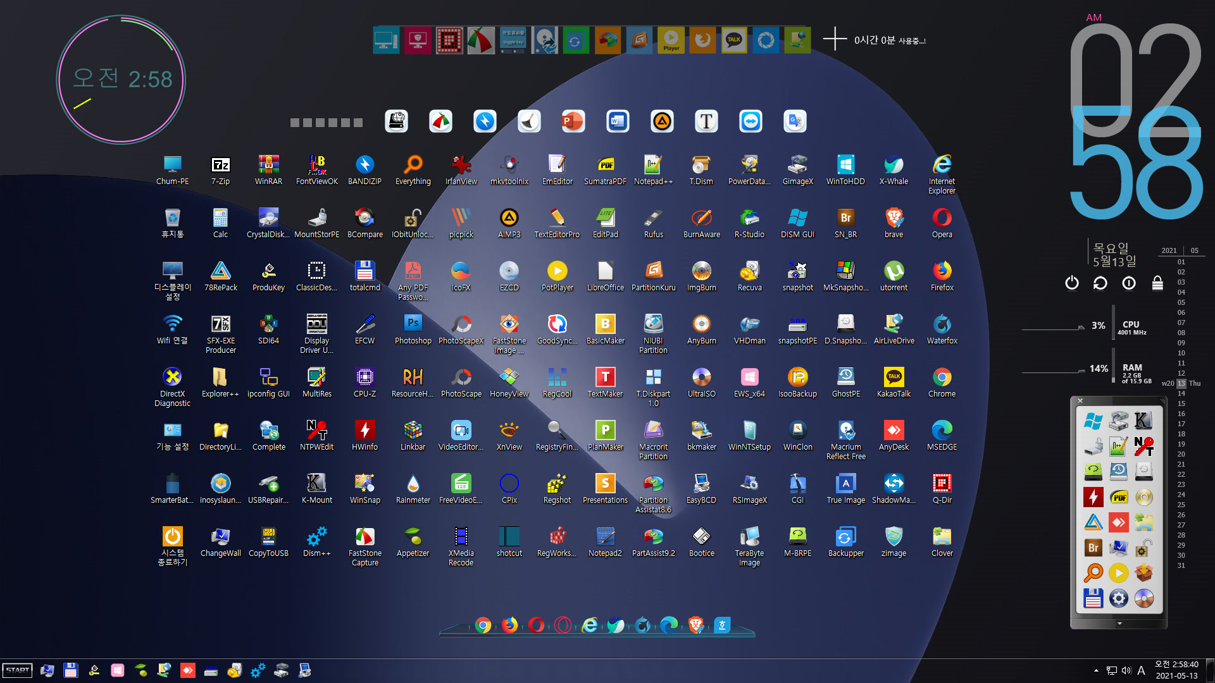Launch AIMP3 player icon
The height and width of the screenshot is (683, 1215).
pyautogui.click(x=509, y=223)
